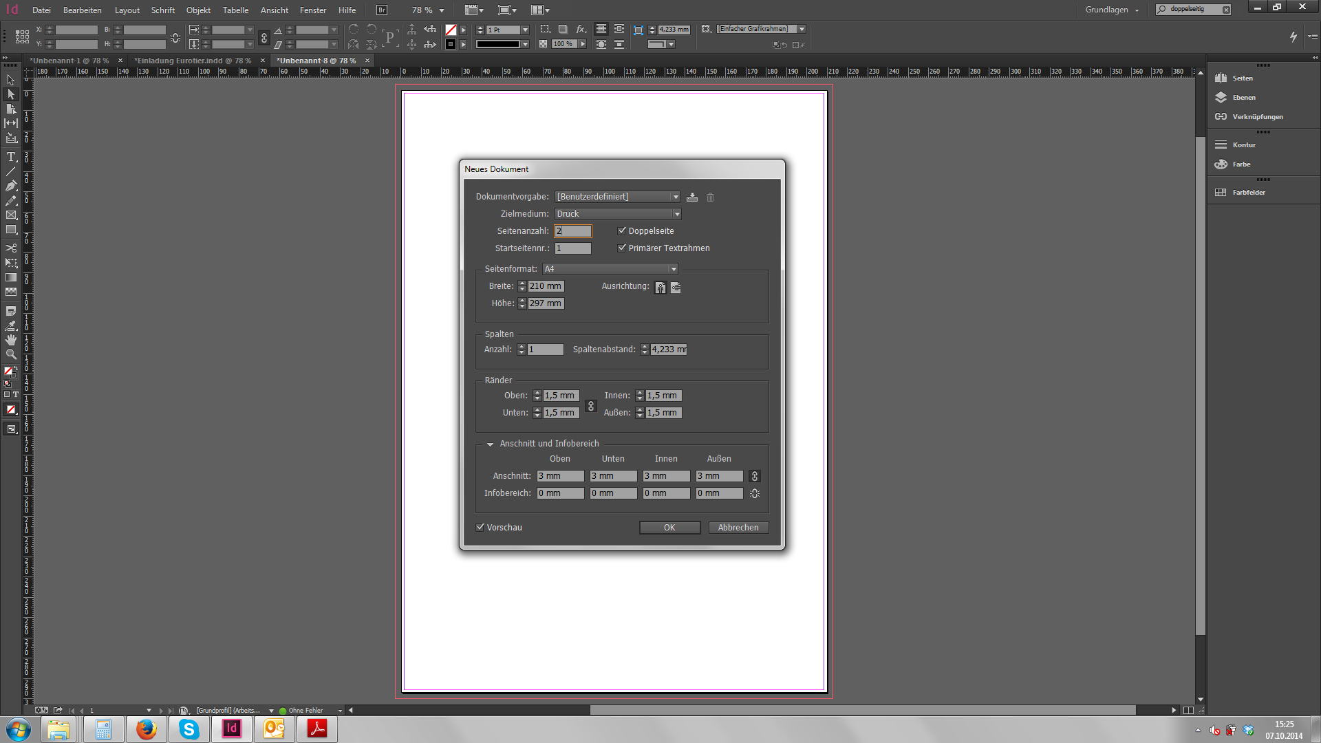Image resolution: width=1321 pixels, height=743 pixels.
Task: Open the Layout menu
Action: [127, 10]
